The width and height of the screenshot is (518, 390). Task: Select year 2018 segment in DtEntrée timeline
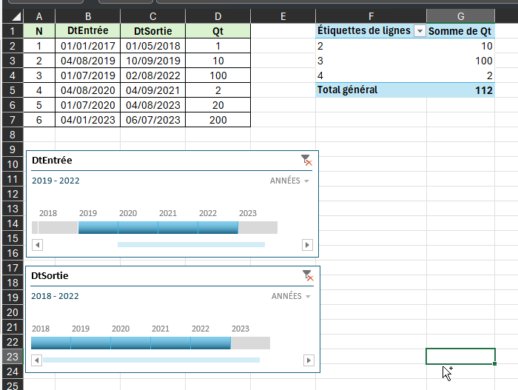[58, 228]
